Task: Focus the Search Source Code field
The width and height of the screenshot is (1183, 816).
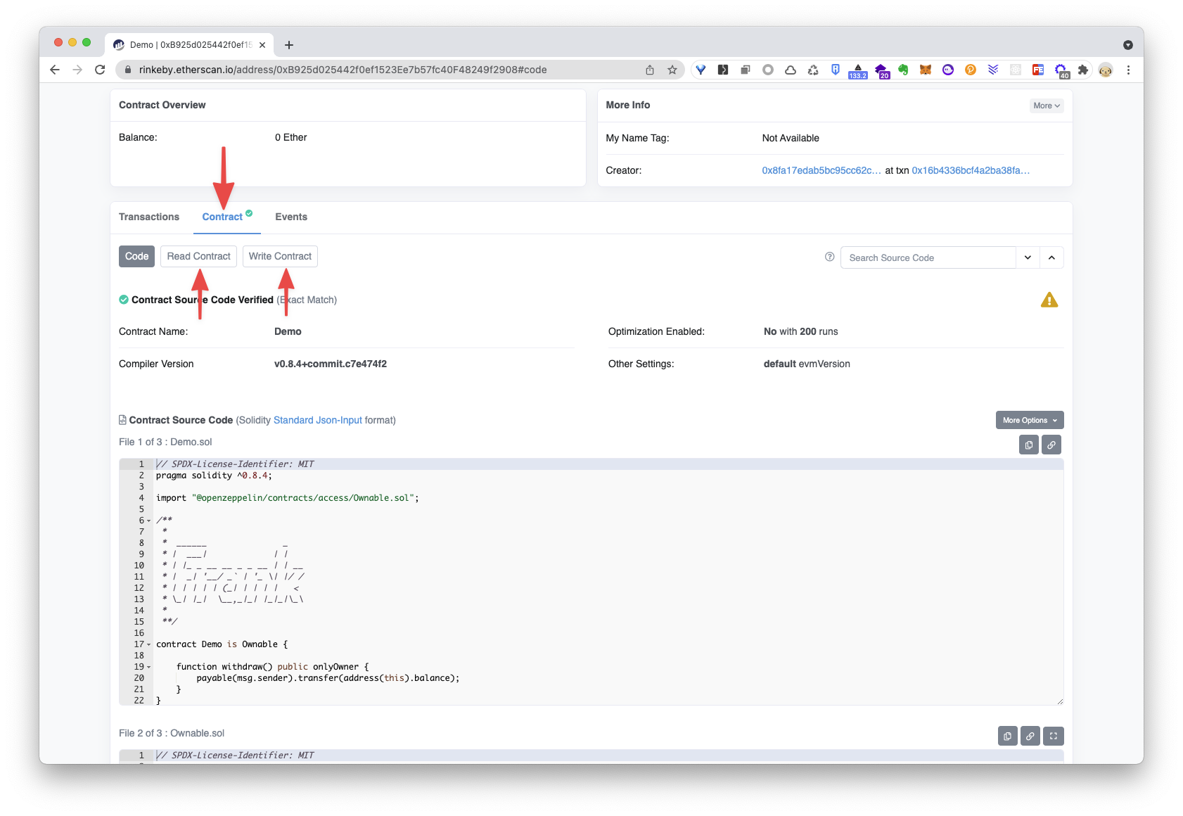Action: pyautogui.click(x=928, y=257)
